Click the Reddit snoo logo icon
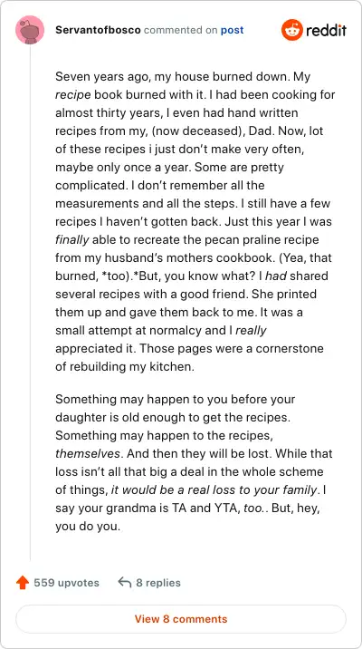This screenshot has height=649, width=362. pos(292,30)
